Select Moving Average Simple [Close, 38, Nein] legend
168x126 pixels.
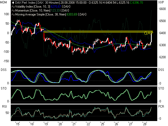click(41, 14)
